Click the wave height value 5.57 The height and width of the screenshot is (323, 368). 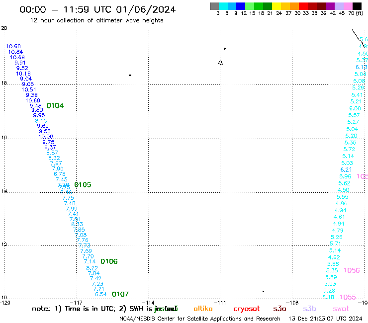tap(354, 115)
